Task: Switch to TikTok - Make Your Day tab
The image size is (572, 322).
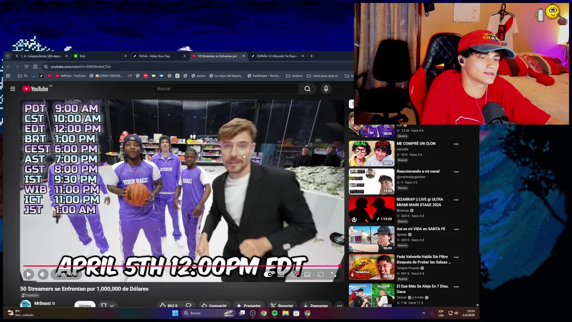Action: [158, 56]
